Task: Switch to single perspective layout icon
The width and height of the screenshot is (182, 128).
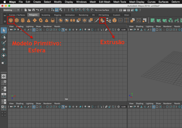Action: [x=4, y=76]
